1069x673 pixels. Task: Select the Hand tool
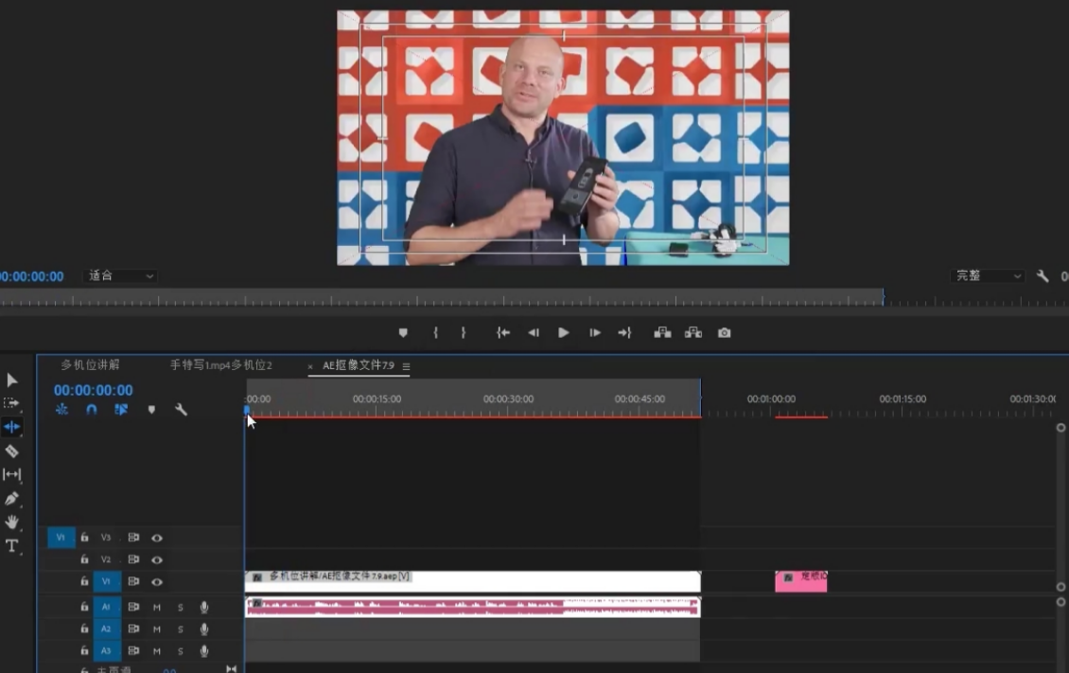[x=12, y=522]
